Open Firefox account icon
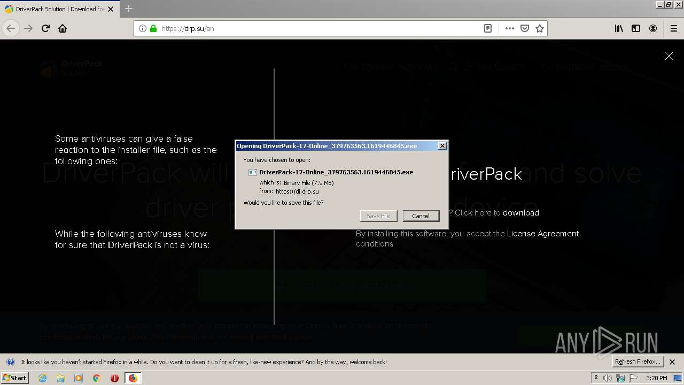 coord(653,28)
